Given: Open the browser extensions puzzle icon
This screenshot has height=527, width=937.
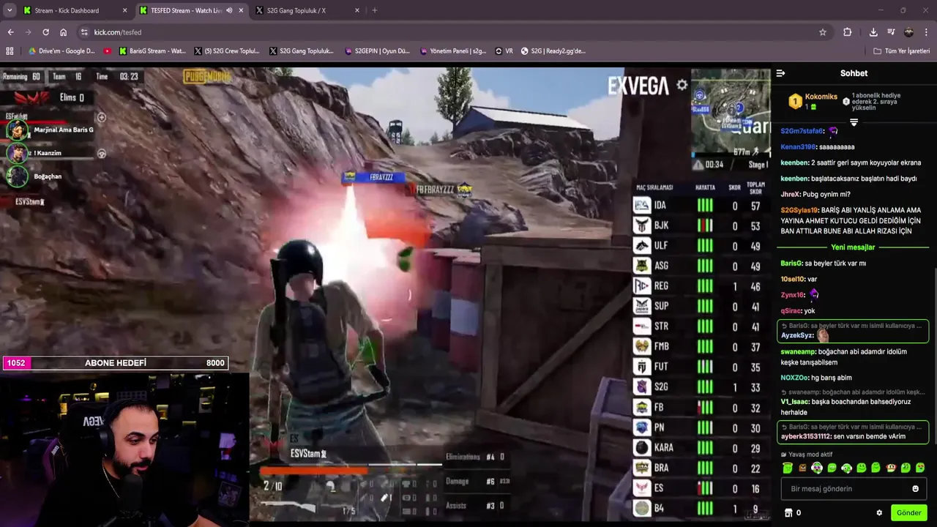Looking at the screenshot, I should (x=848, y=32).
